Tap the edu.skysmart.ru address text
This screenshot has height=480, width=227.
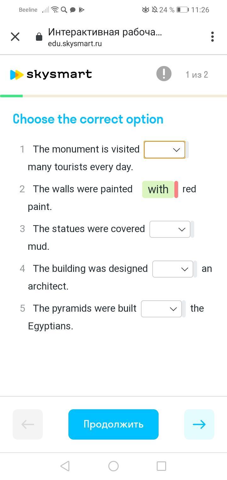point(75,44)
